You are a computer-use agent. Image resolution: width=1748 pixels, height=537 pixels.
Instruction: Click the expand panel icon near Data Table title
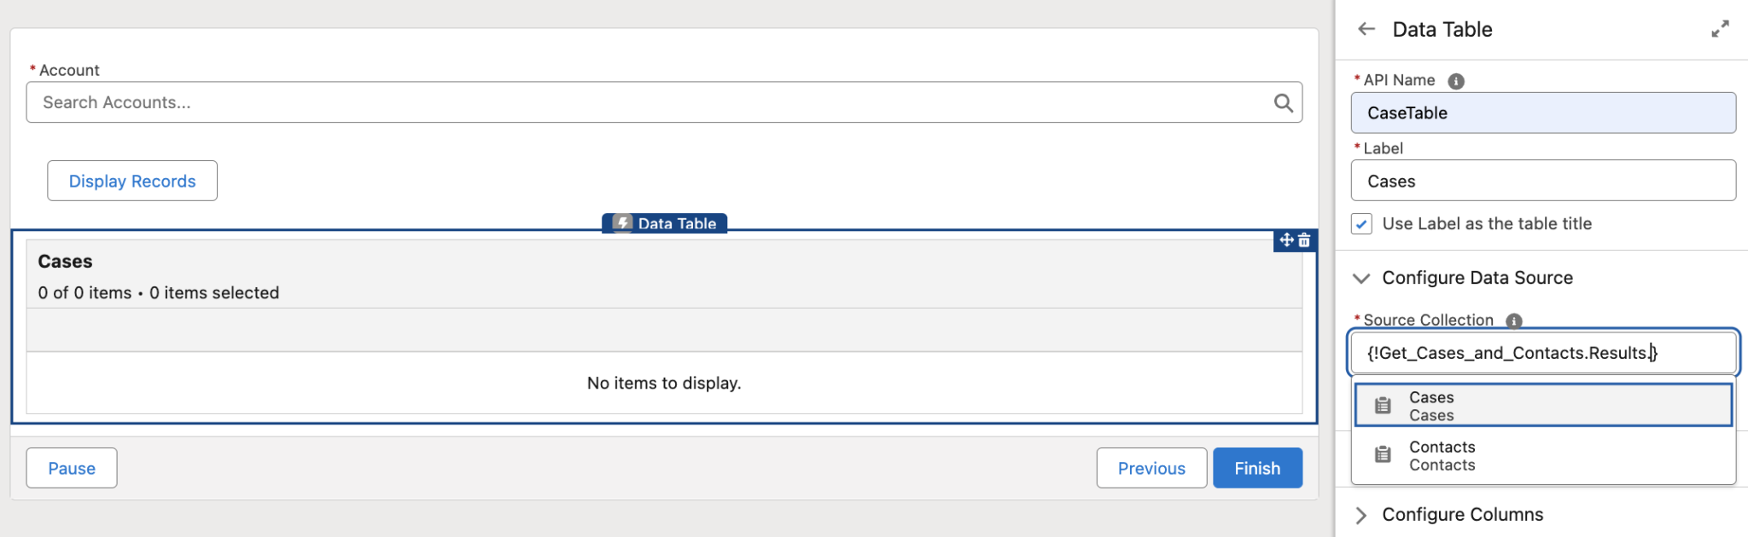tap(1720, 28)
